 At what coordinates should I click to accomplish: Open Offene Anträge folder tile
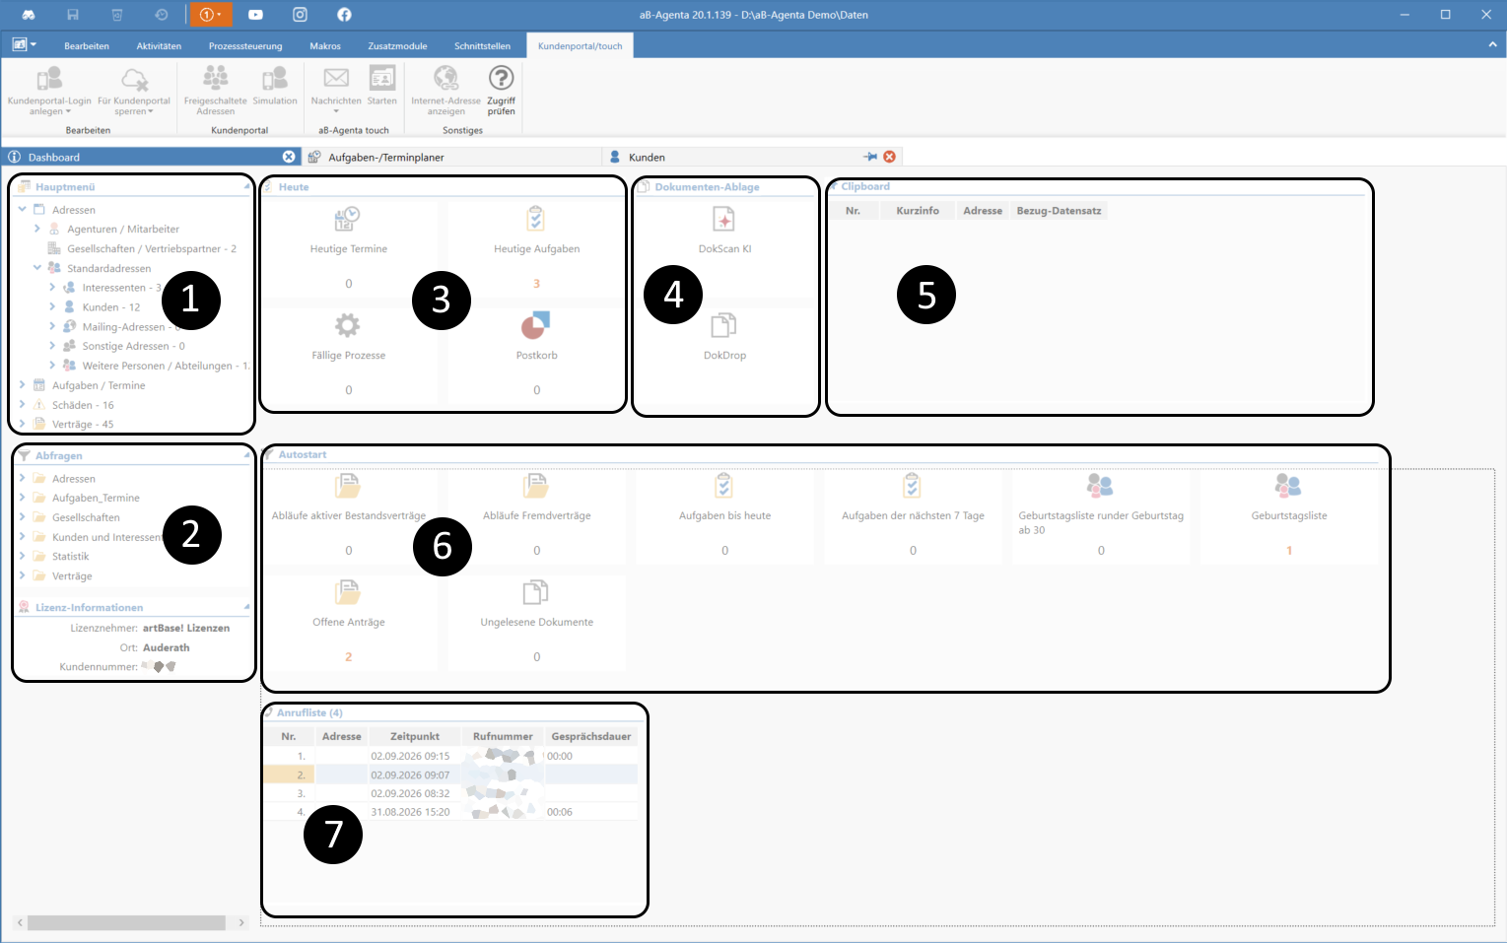point(348,620)
